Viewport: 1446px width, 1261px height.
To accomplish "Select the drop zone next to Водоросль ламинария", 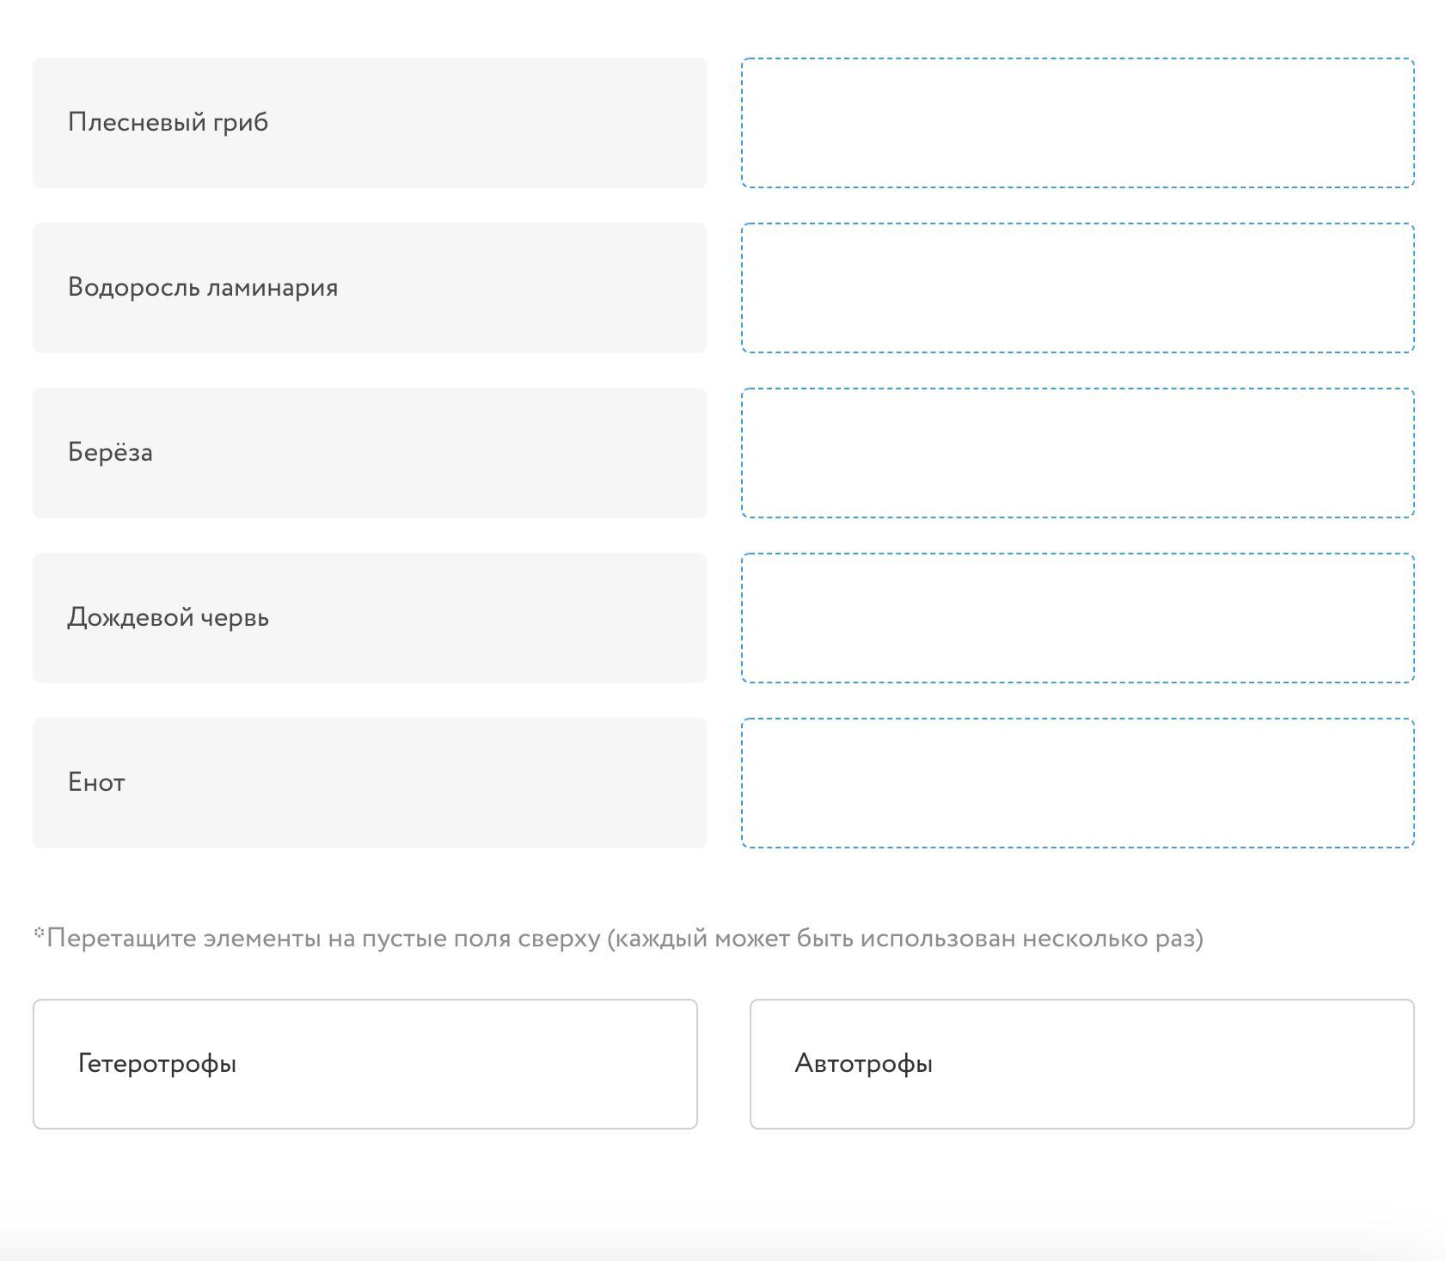I will click(1077, 288).
